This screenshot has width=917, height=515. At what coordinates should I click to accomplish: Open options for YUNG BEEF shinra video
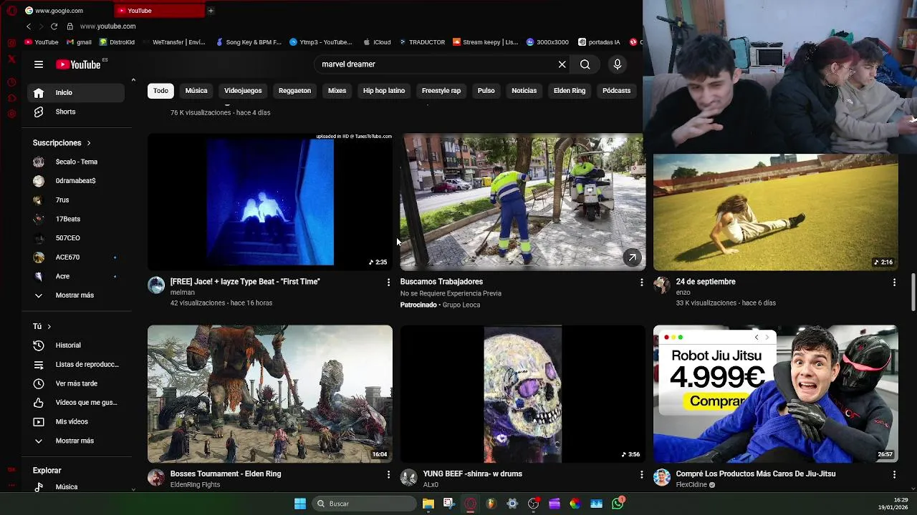coord(641,475)
